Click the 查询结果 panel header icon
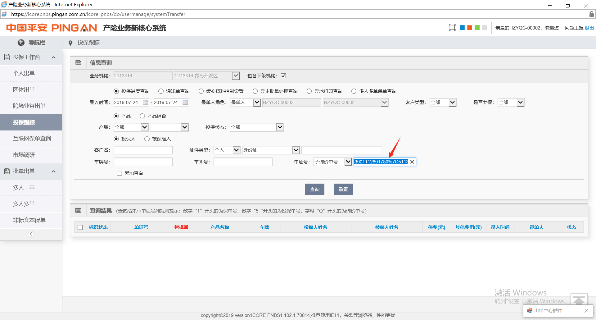Screen dimensions: 596x320 pyautogui.click(x=78, y=210)
